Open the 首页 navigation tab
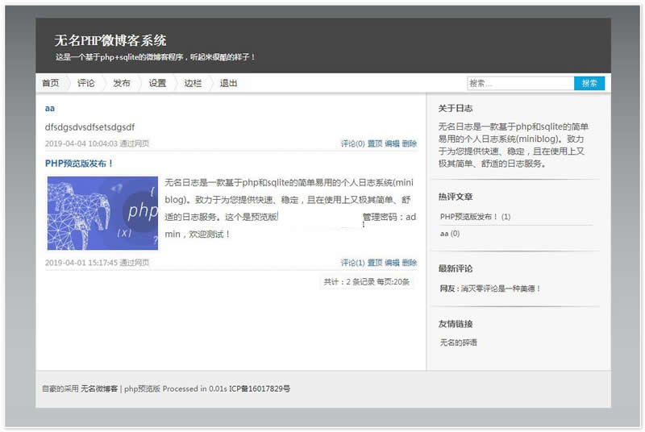 [x=50, y=83]
